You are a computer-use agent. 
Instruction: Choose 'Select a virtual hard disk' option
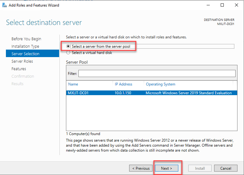coord(68,53)
